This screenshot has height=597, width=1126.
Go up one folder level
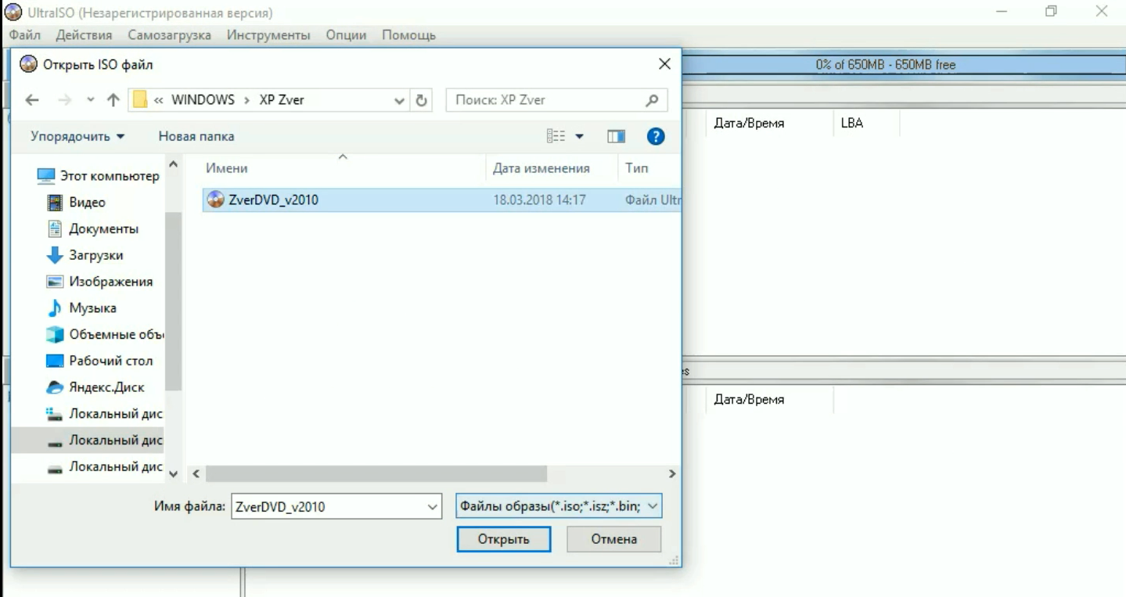(113, 100)
